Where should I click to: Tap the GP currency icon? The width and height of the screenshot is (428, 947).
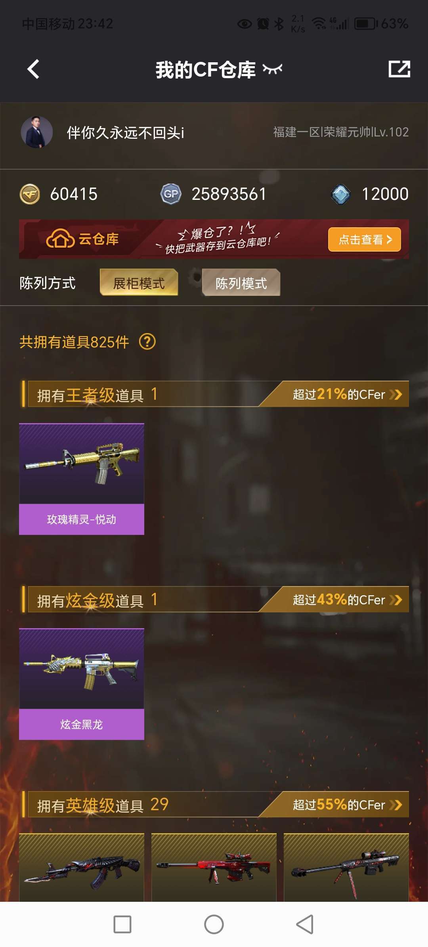pos(171,194)
